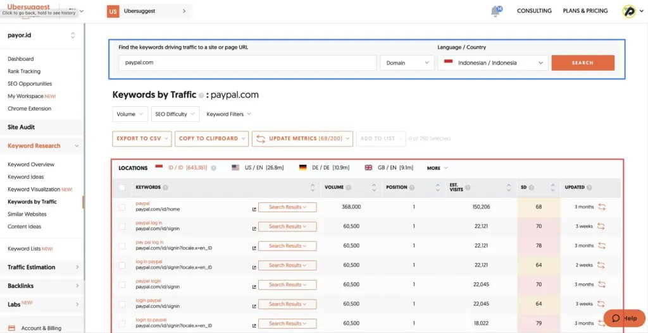The image size is (648, 333).
Task: Open Content Ideas in the sidebar
Action: click(25, 227)
